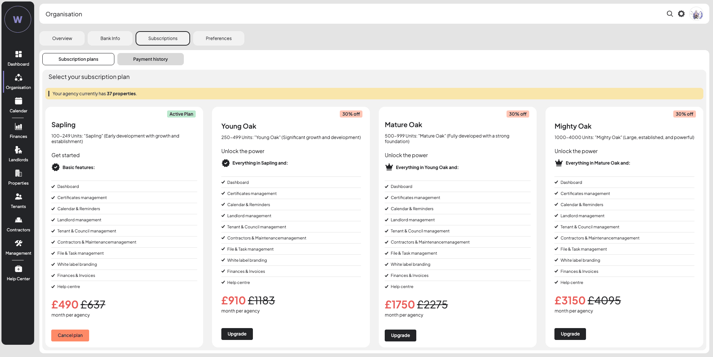Go to Calendar in the sidebar

pyautogui.click(x=18, y=101)
